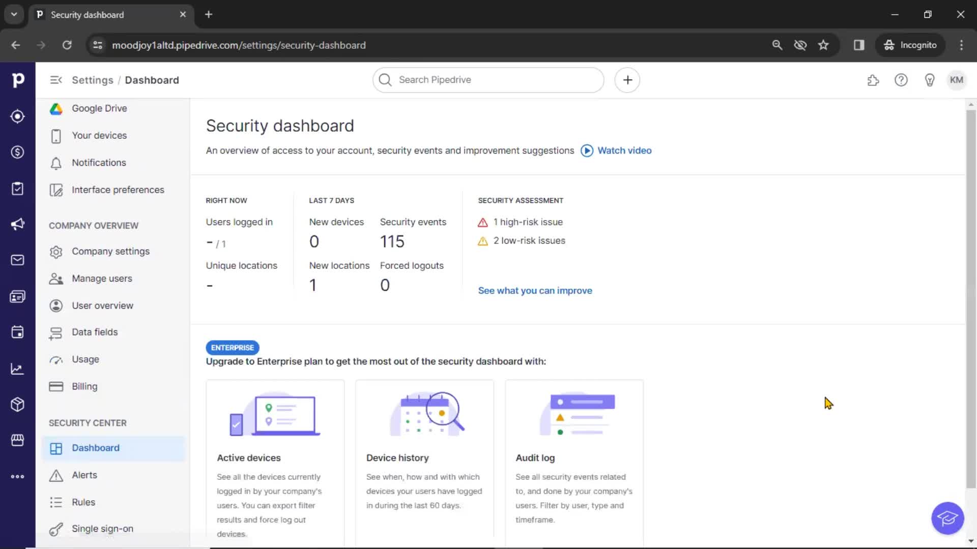
Task: Click the Add new item button
Action: pyautogui.click(x=627, y=80)
